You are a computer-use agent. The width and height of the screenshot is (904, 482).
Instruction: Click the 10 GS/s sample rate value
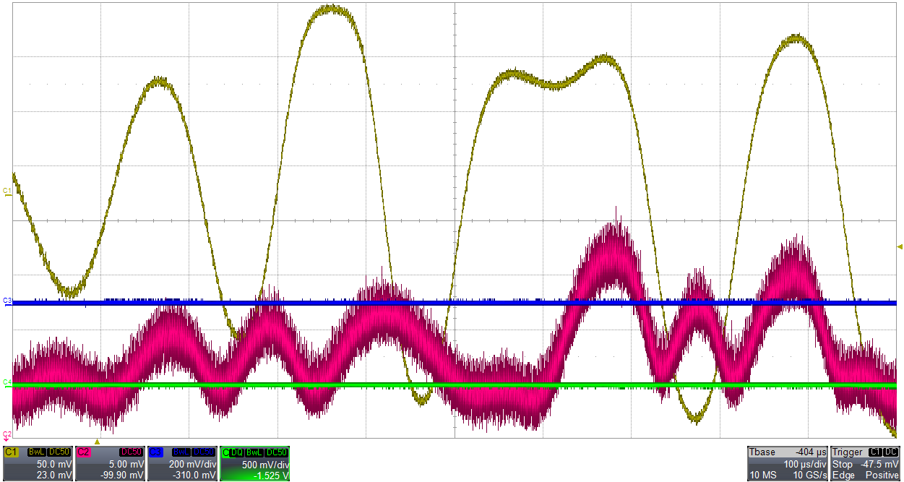810,475
